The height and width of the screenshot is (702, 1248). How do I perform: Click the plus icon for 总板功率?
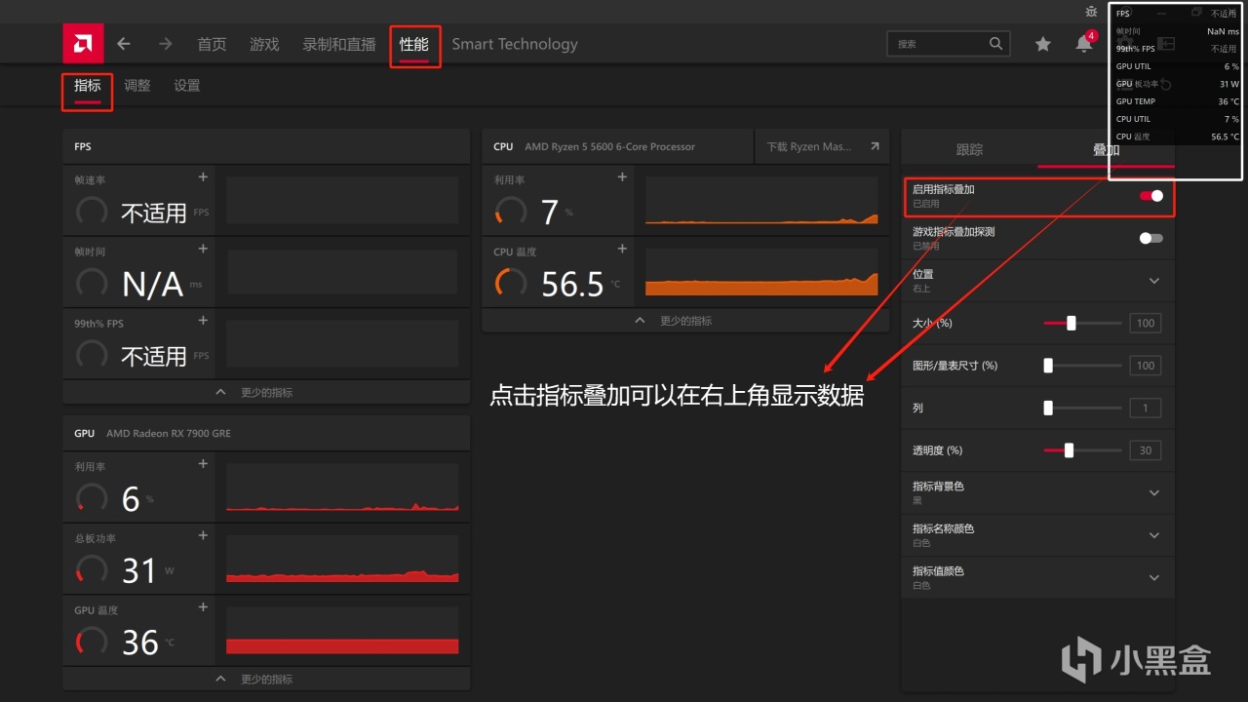(203, 535)
